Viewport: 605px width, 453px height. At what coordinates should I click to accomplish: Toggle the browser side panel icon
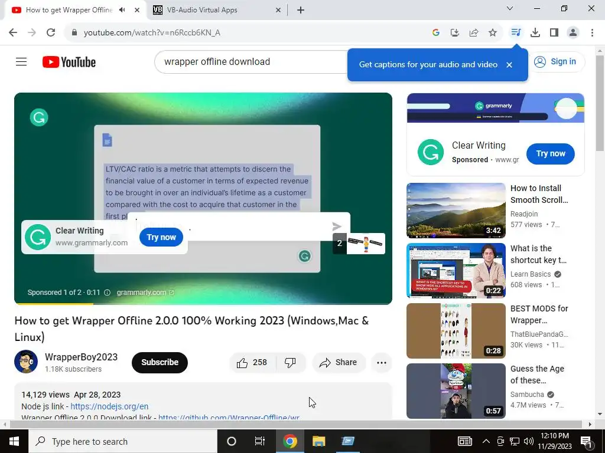click(554, 33)
